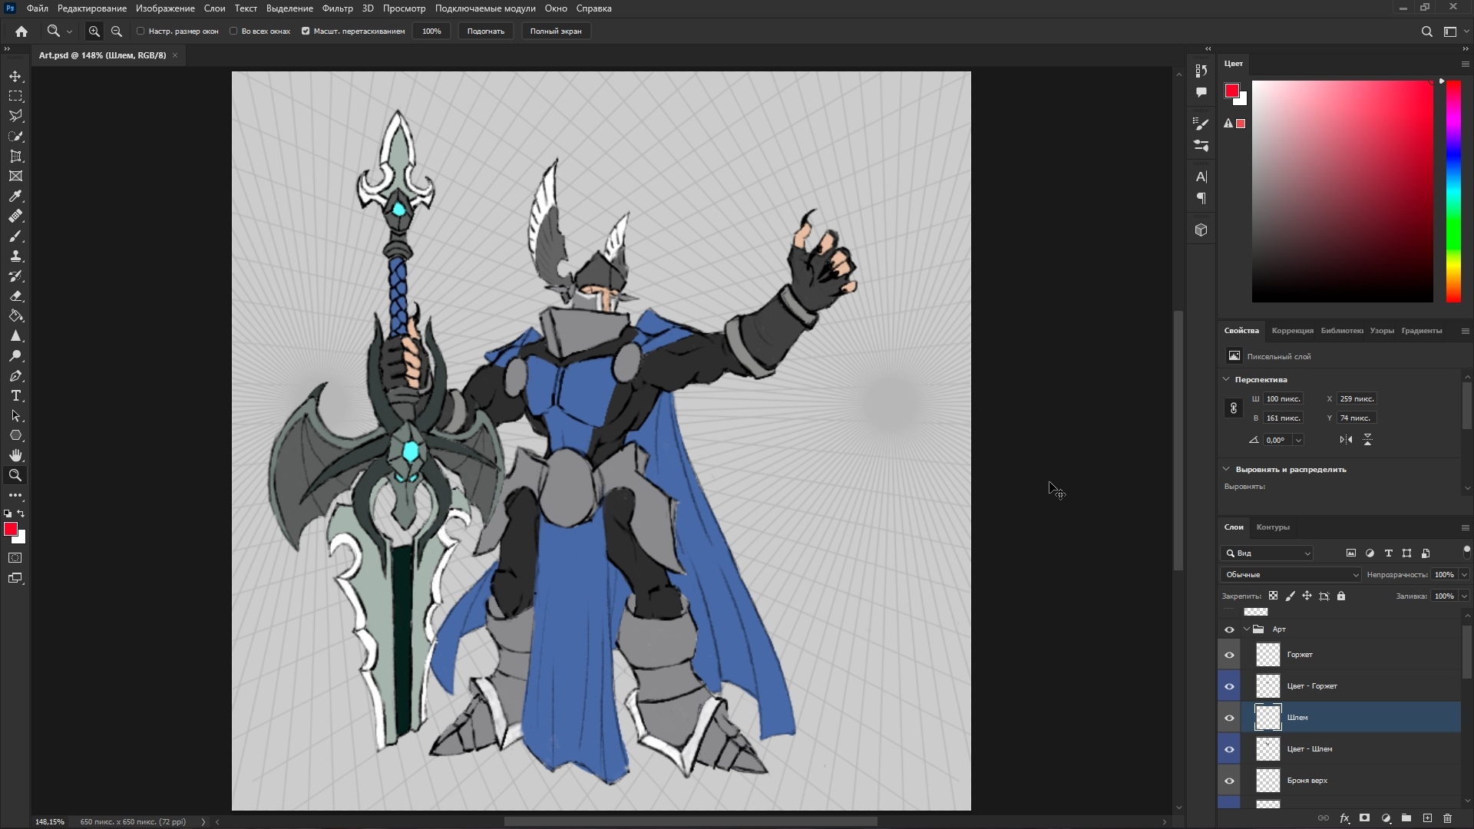The width and height of the screenshot is (1474, 829).
Task: Lock all layer attributes
Action: click(1341, 596)
